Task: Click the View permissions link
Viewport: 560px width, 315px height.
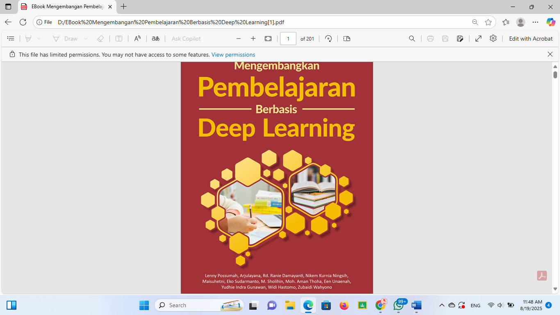Action: (233, 55)
